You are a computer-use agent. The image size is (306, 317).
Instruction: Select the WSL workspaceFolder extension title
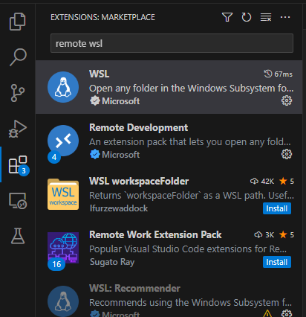pyautogui.click(x=139, y=182)
